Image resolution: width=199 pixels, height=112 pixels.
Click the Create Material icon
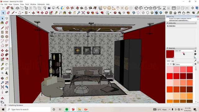[x=195, y=54]
